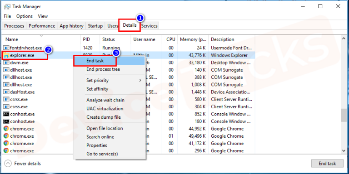Click the Chrome icon in the 49,496 K row
Viewport: 349px width, 174px height.
(6, 136)
